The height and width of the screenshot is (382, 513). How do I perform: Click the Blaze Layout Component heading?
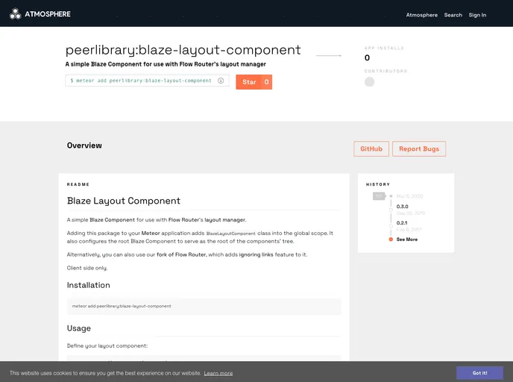pos(123,201)
